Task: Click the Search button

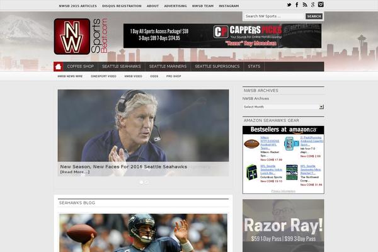Action: click(314, 16)
